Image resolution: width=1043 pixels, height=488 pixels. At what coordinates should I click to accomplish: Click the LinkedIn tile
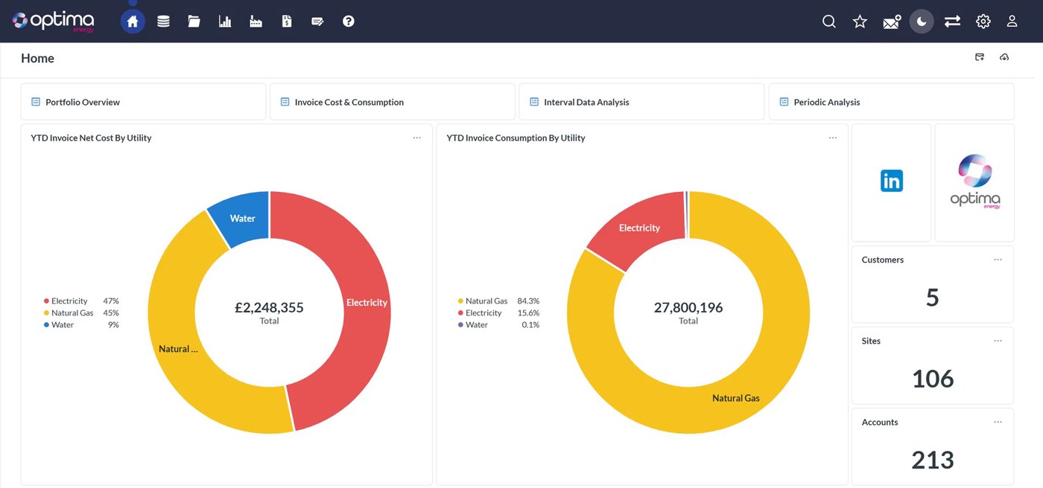tap(892, 181)
